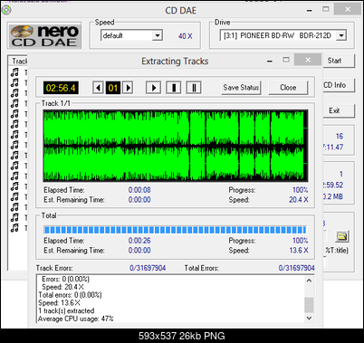Click the Track column header in CD DAE list
This screenshot has height=343, width=364.
pos(19,62)
